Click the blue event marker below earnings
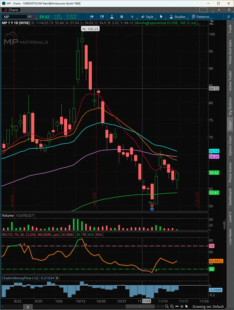 point(152,209)
